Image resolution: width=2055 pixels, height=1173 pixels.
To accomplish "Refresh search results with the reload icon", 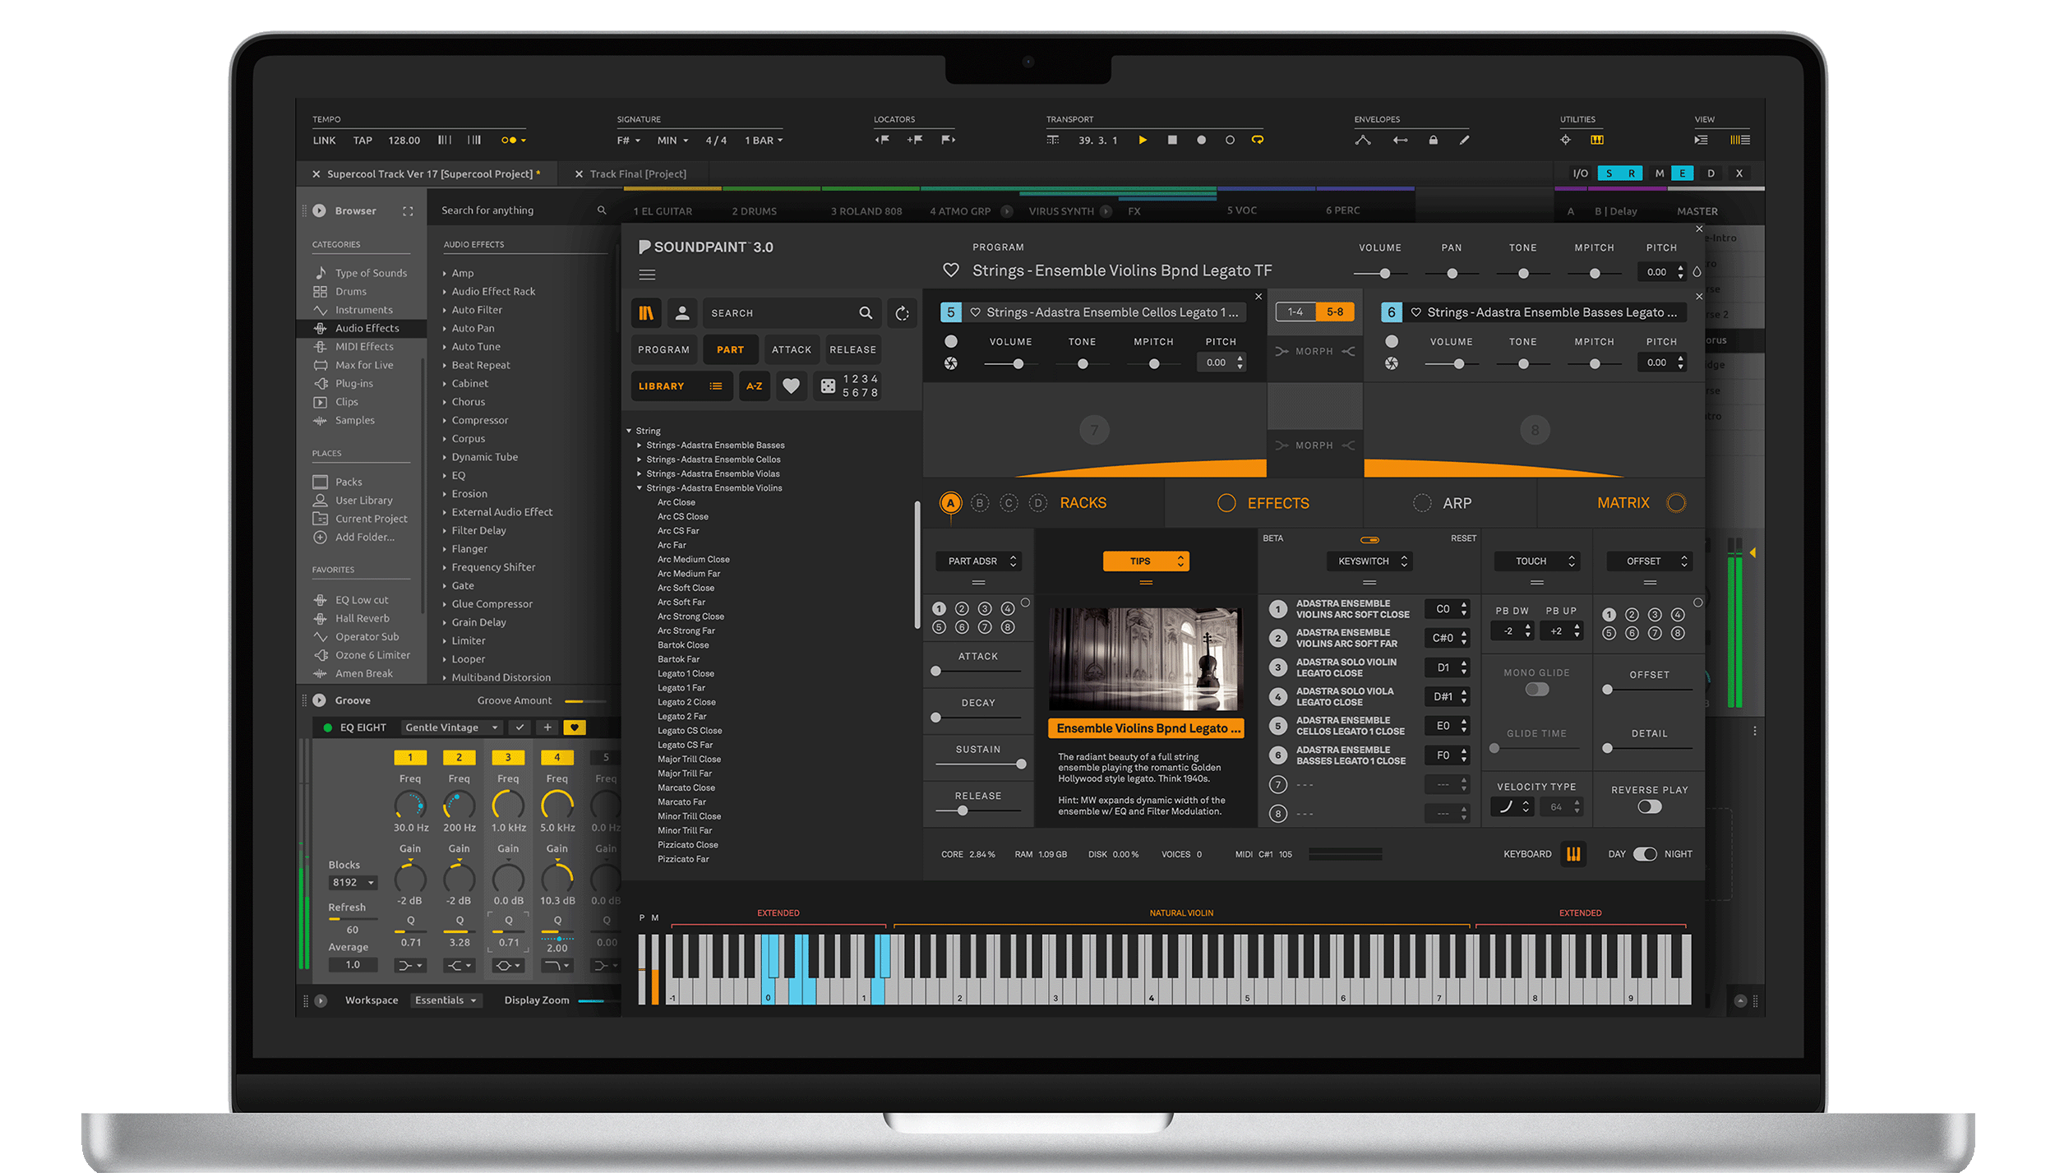I will click(x=902, y=312).
